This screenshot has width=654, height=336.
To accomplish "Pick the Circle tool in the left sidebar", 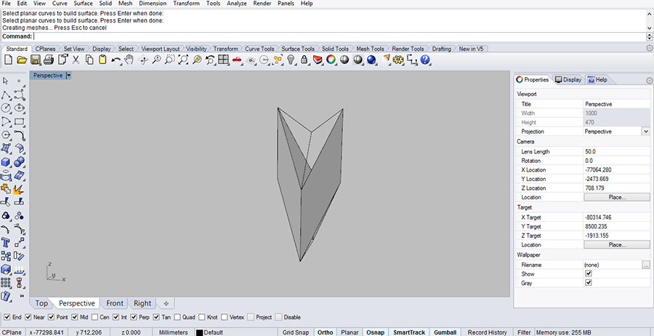I will click(6, 108).
